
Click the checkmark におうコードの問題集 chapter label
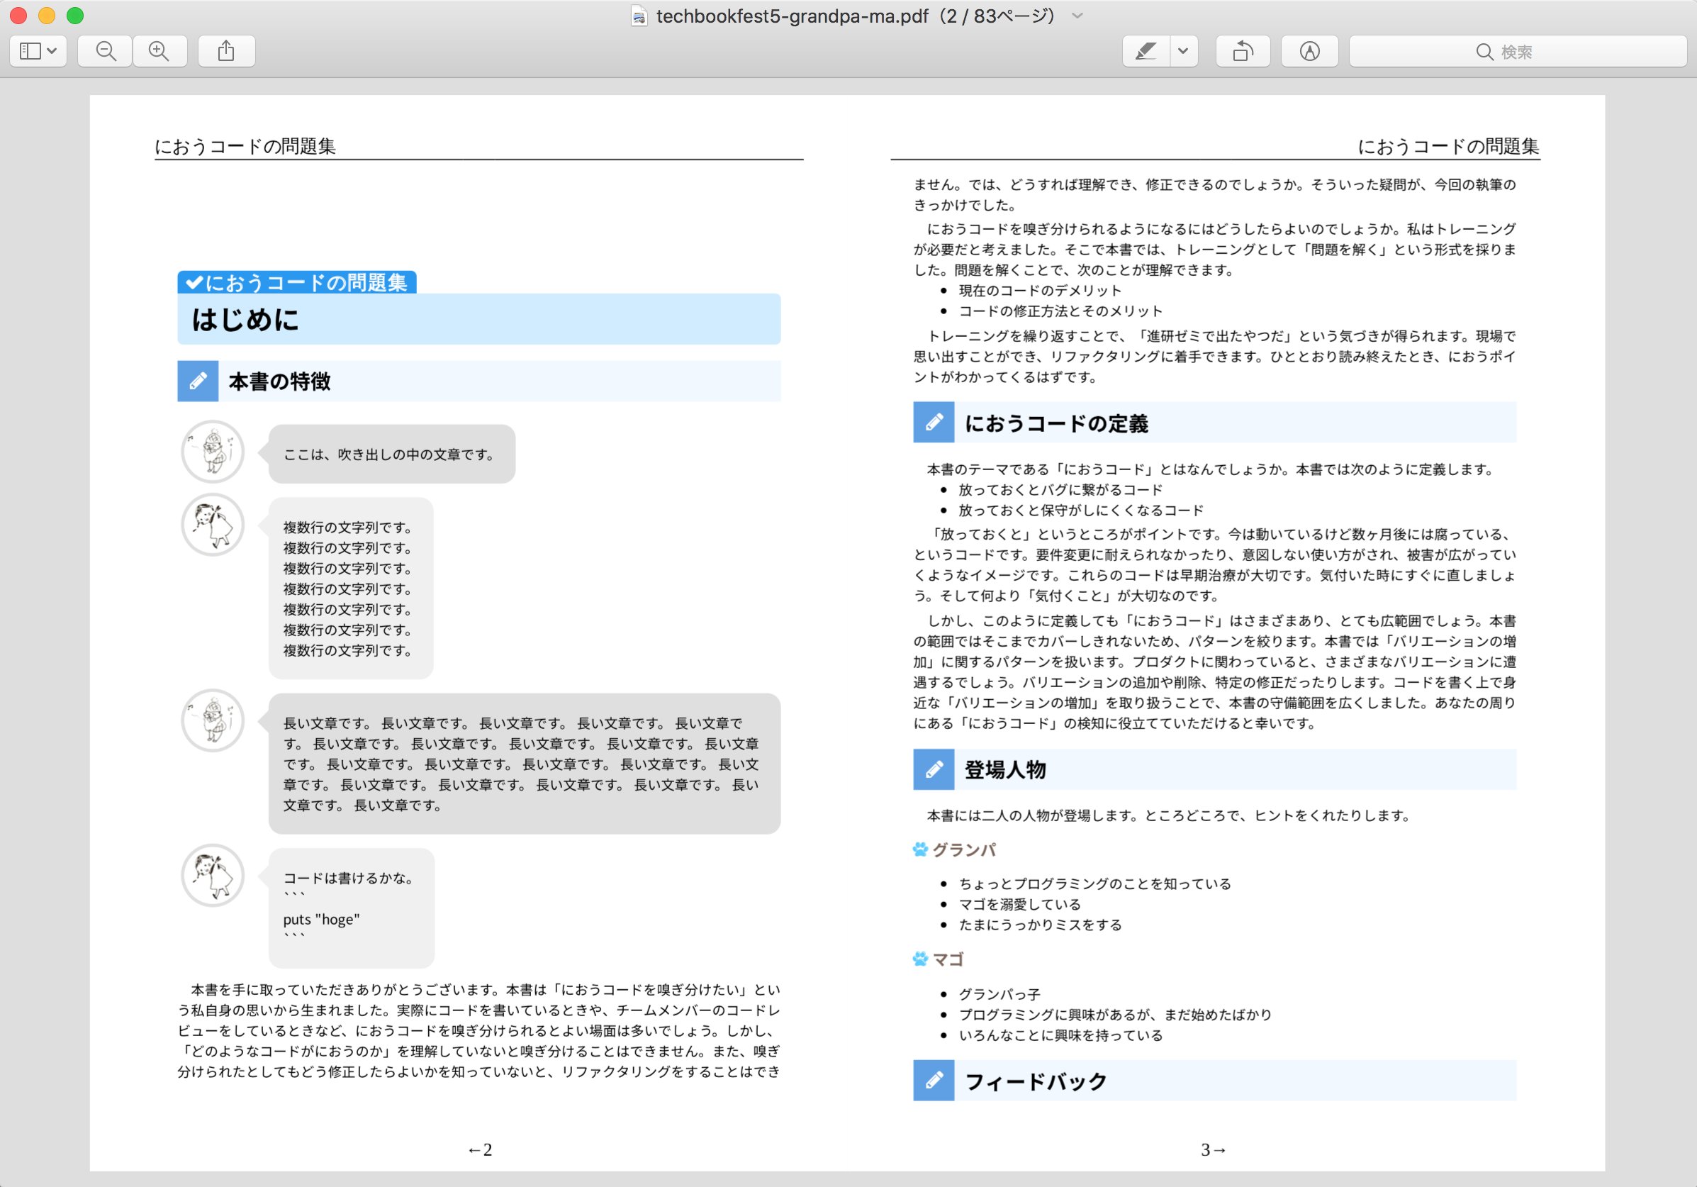[x=297, y=282]
